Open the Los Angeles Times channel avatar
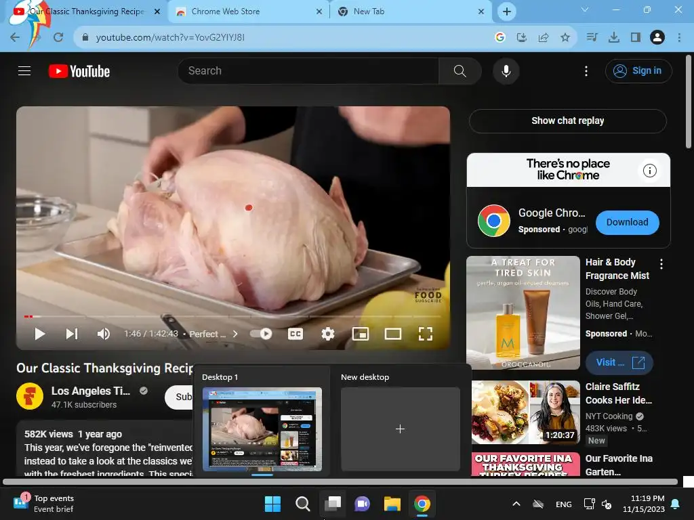The image size is (694, 520). [30, 396]
